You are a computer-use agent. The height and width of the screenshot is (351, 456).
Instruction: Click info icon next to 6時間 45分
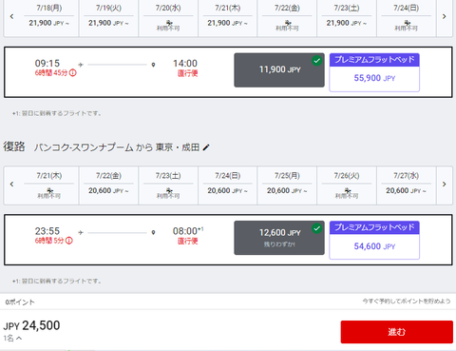[x=73, y=73]
